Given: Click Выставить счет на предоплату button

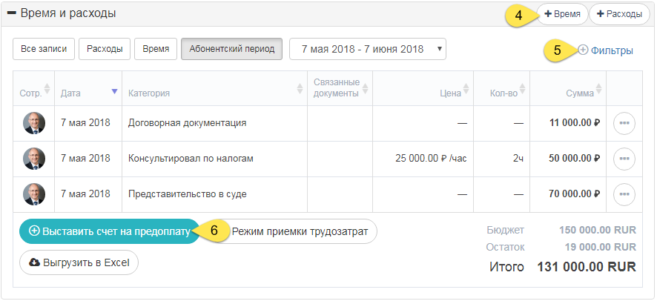Looking at the screenshot, I should click(108, 231).
